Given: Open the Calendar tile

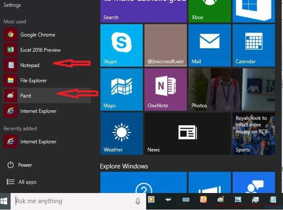Looking at the screenshot, I should coord(254,45).
